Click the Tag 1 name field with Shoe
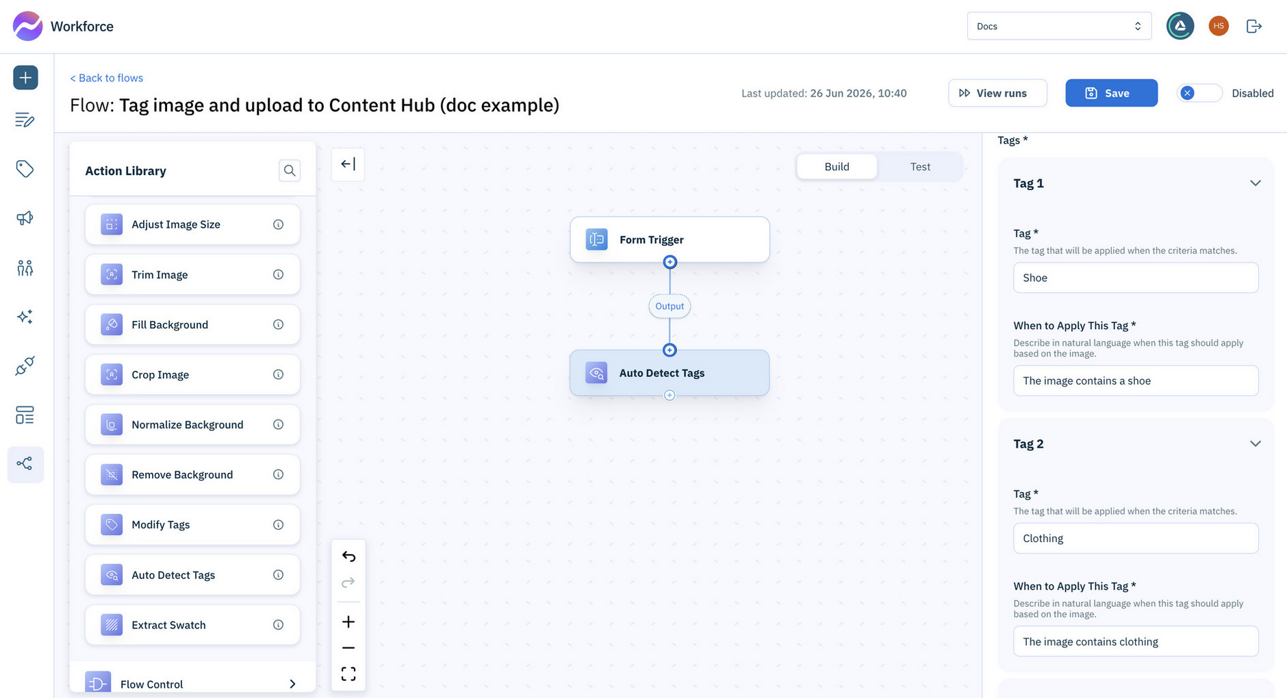Viewport: 1287px width, 698px height. pyautogui.click(x=1136, y=278)
